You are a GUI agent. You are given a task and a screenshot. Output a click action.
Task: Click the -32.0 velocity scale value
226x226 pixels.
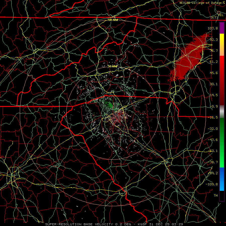click(213, 129)
